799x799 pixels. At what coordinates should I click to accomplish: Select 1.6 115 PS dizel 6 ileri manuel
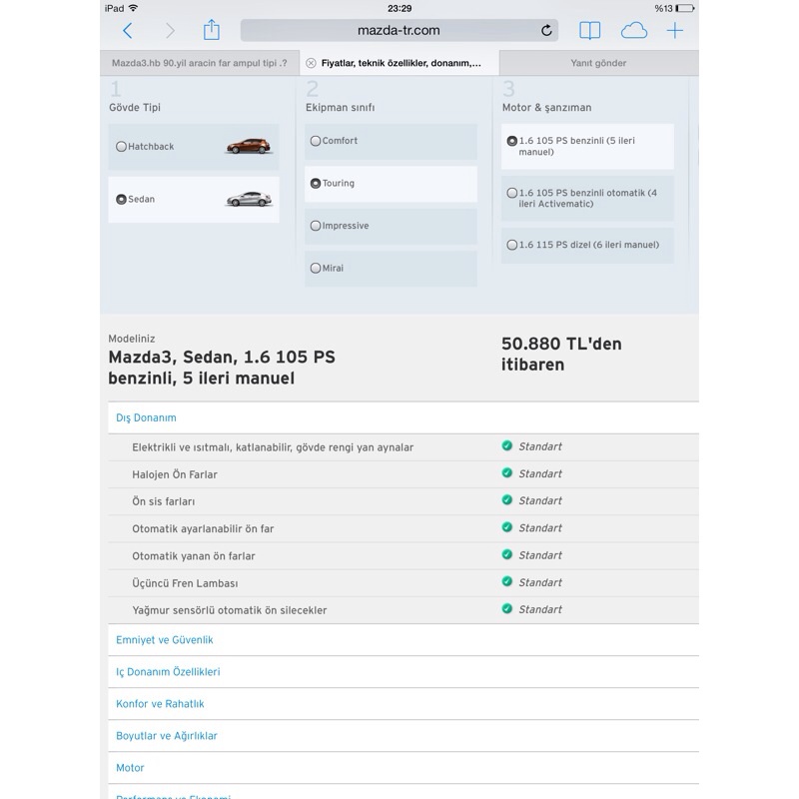point(587,245)
